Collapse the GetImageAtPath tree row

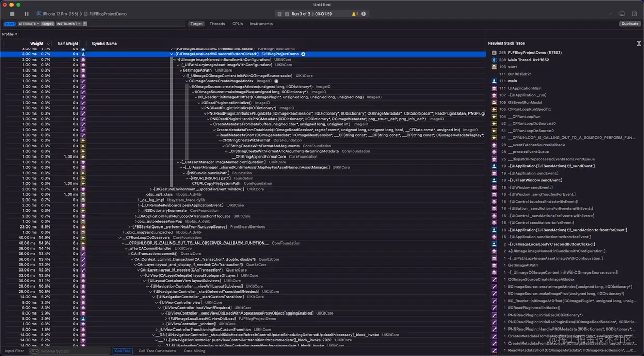pyautogui.click(x=181, y=70)
